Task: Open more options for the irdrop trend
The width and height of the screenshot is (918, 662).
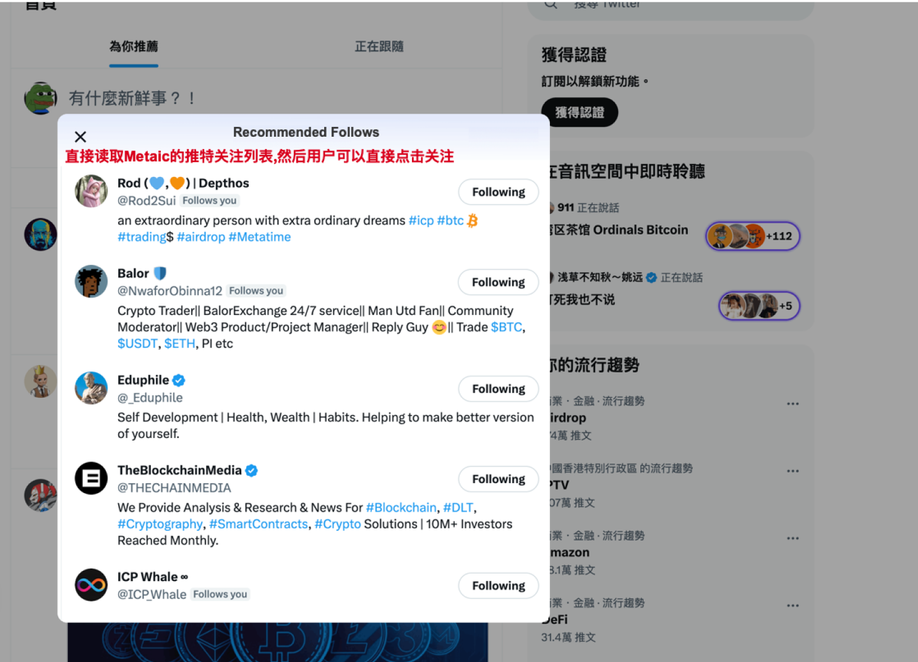Action: [x=793, y=404]
